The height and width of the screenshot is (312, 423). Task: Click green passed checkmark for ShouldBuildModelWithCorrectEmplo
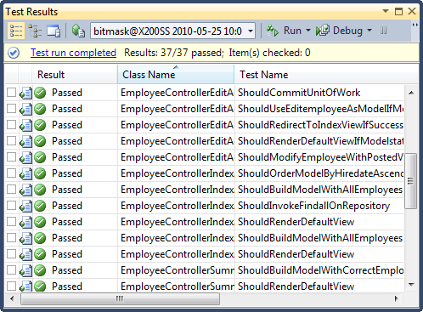40,270
